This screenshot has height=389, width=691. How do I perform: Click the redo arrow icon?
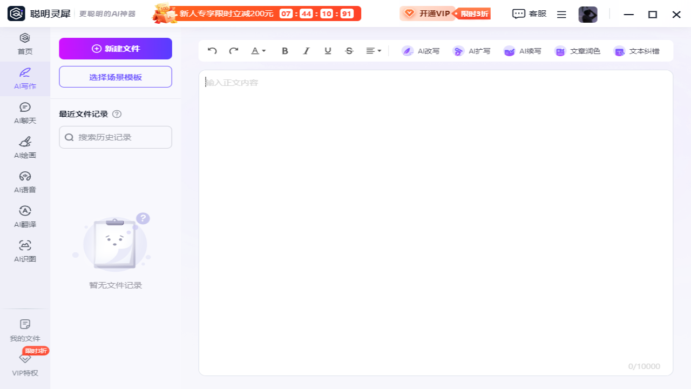(233, 50)
